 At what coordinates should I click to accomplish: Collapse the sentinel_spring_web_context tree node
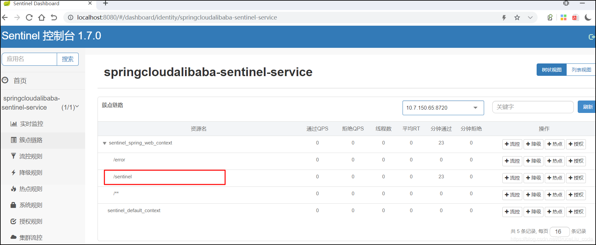click(x=104, y=143)
